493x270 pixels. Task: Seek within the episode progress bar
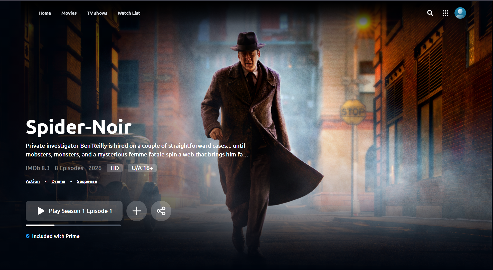[73, 225]
